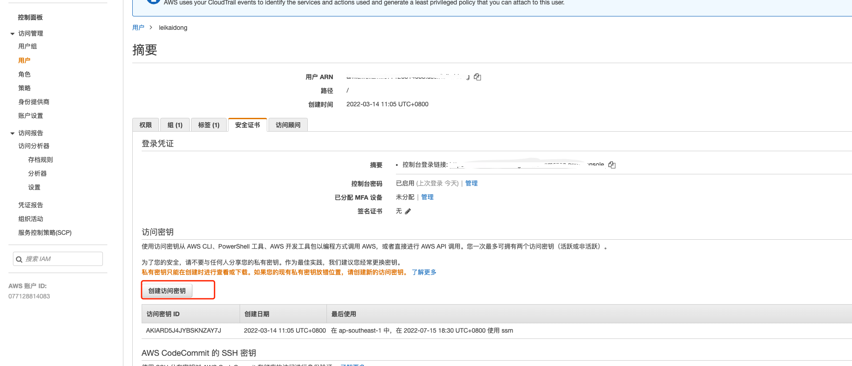Viewport: 852px width, 366px height.
Task: Click 管理 next to MFA device
Action: pyautogui.click(x=427, y=197)
